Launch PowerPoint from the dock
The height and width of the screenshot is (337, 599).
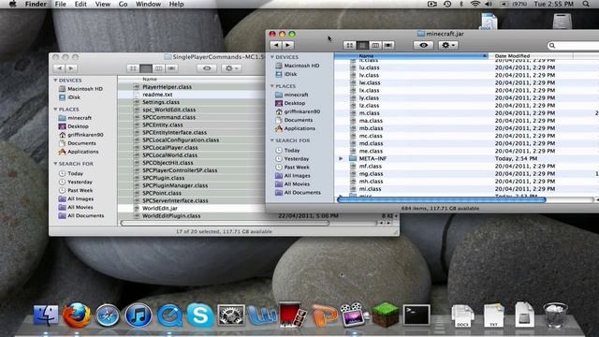tap(324, 315)
